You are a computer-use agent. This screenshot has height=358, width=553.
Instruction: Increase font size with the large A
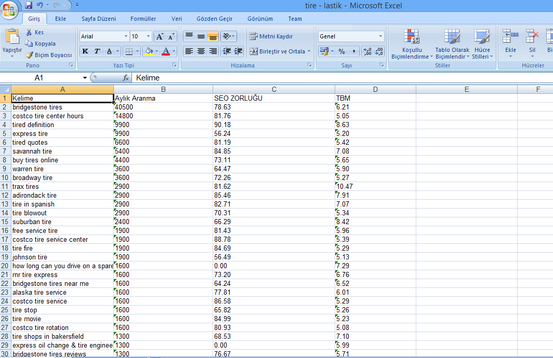[x=160, y=36]
